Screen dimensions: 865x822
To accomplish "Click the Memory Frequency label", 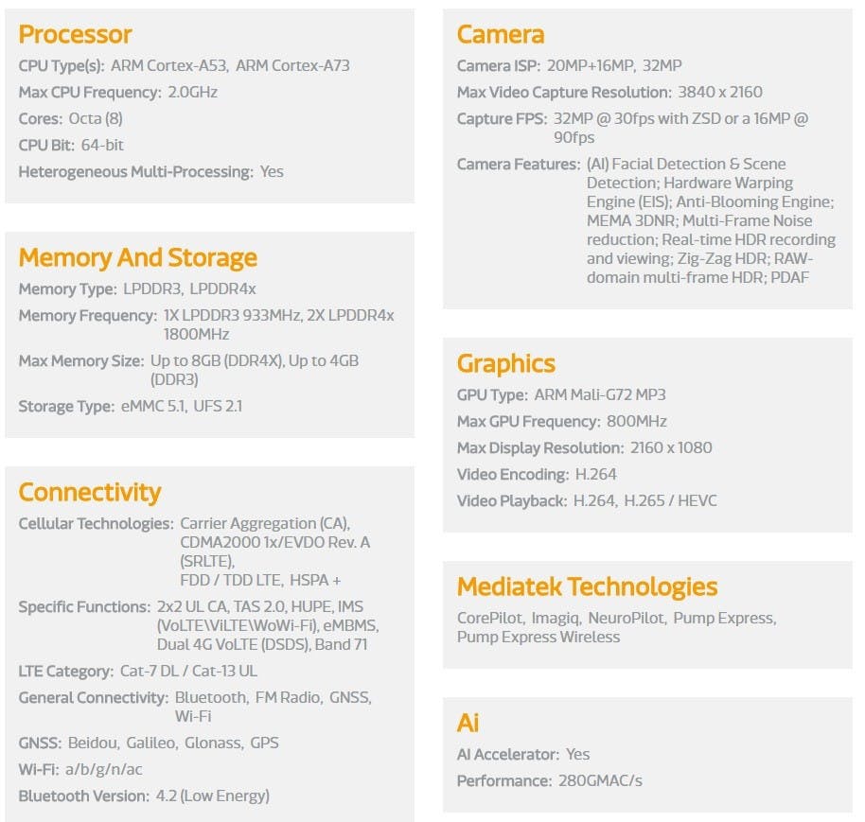I will [88, 315].
